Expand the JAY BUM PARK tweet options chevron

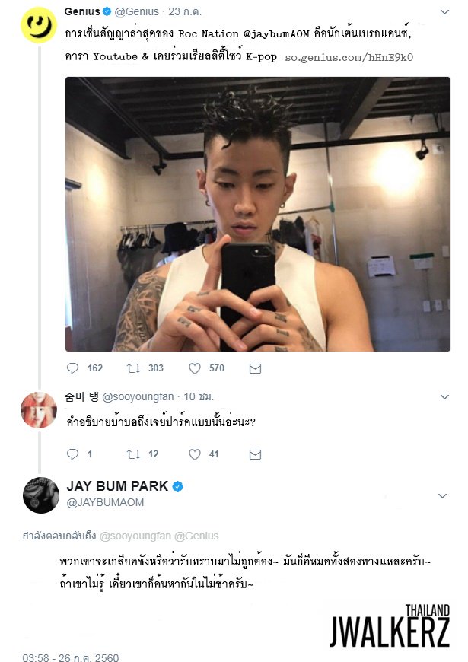tap(442, 495)
